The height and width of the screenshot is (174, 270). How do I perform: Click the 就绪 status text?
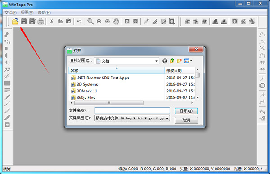point(7,169)
